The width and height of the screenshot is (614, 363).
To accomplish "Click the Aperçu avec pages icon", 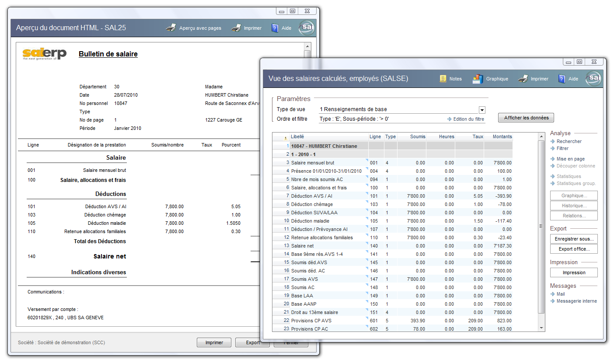I will tap(171, 28).
